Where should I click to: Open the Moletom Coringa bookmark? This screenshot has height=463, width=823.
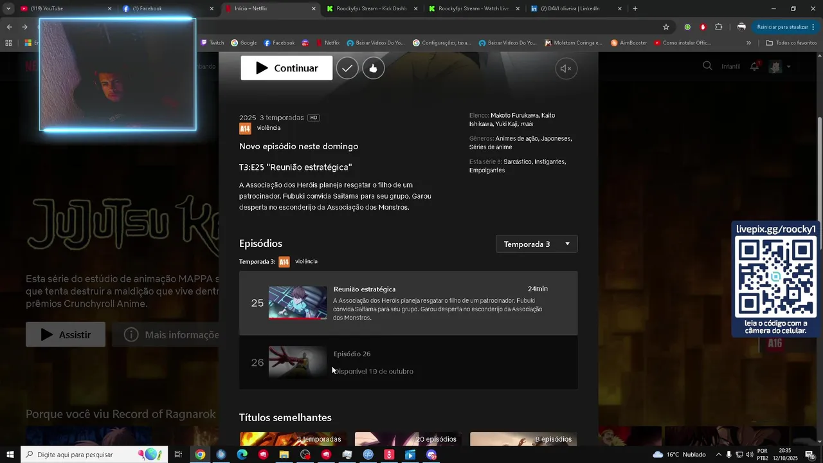573,43
